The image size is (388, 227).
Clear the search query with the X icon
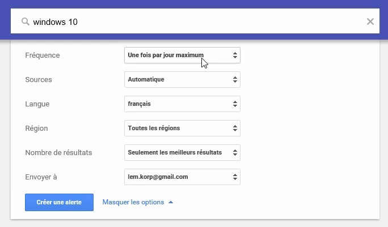[x=370, y=22]
